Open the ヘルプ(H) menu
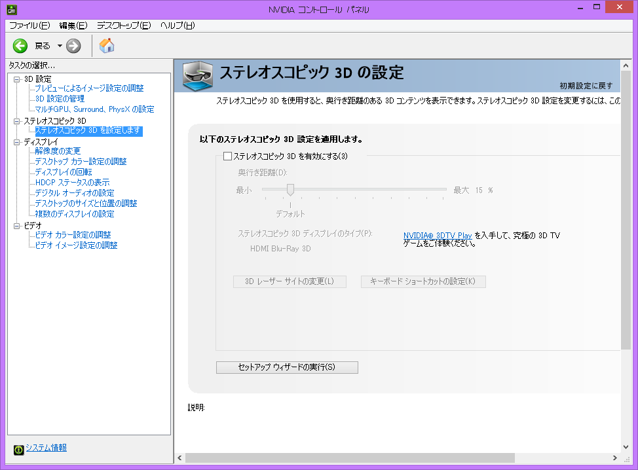Image resolution: width=638 pixels, height=470 pixels. pos(178,26)
